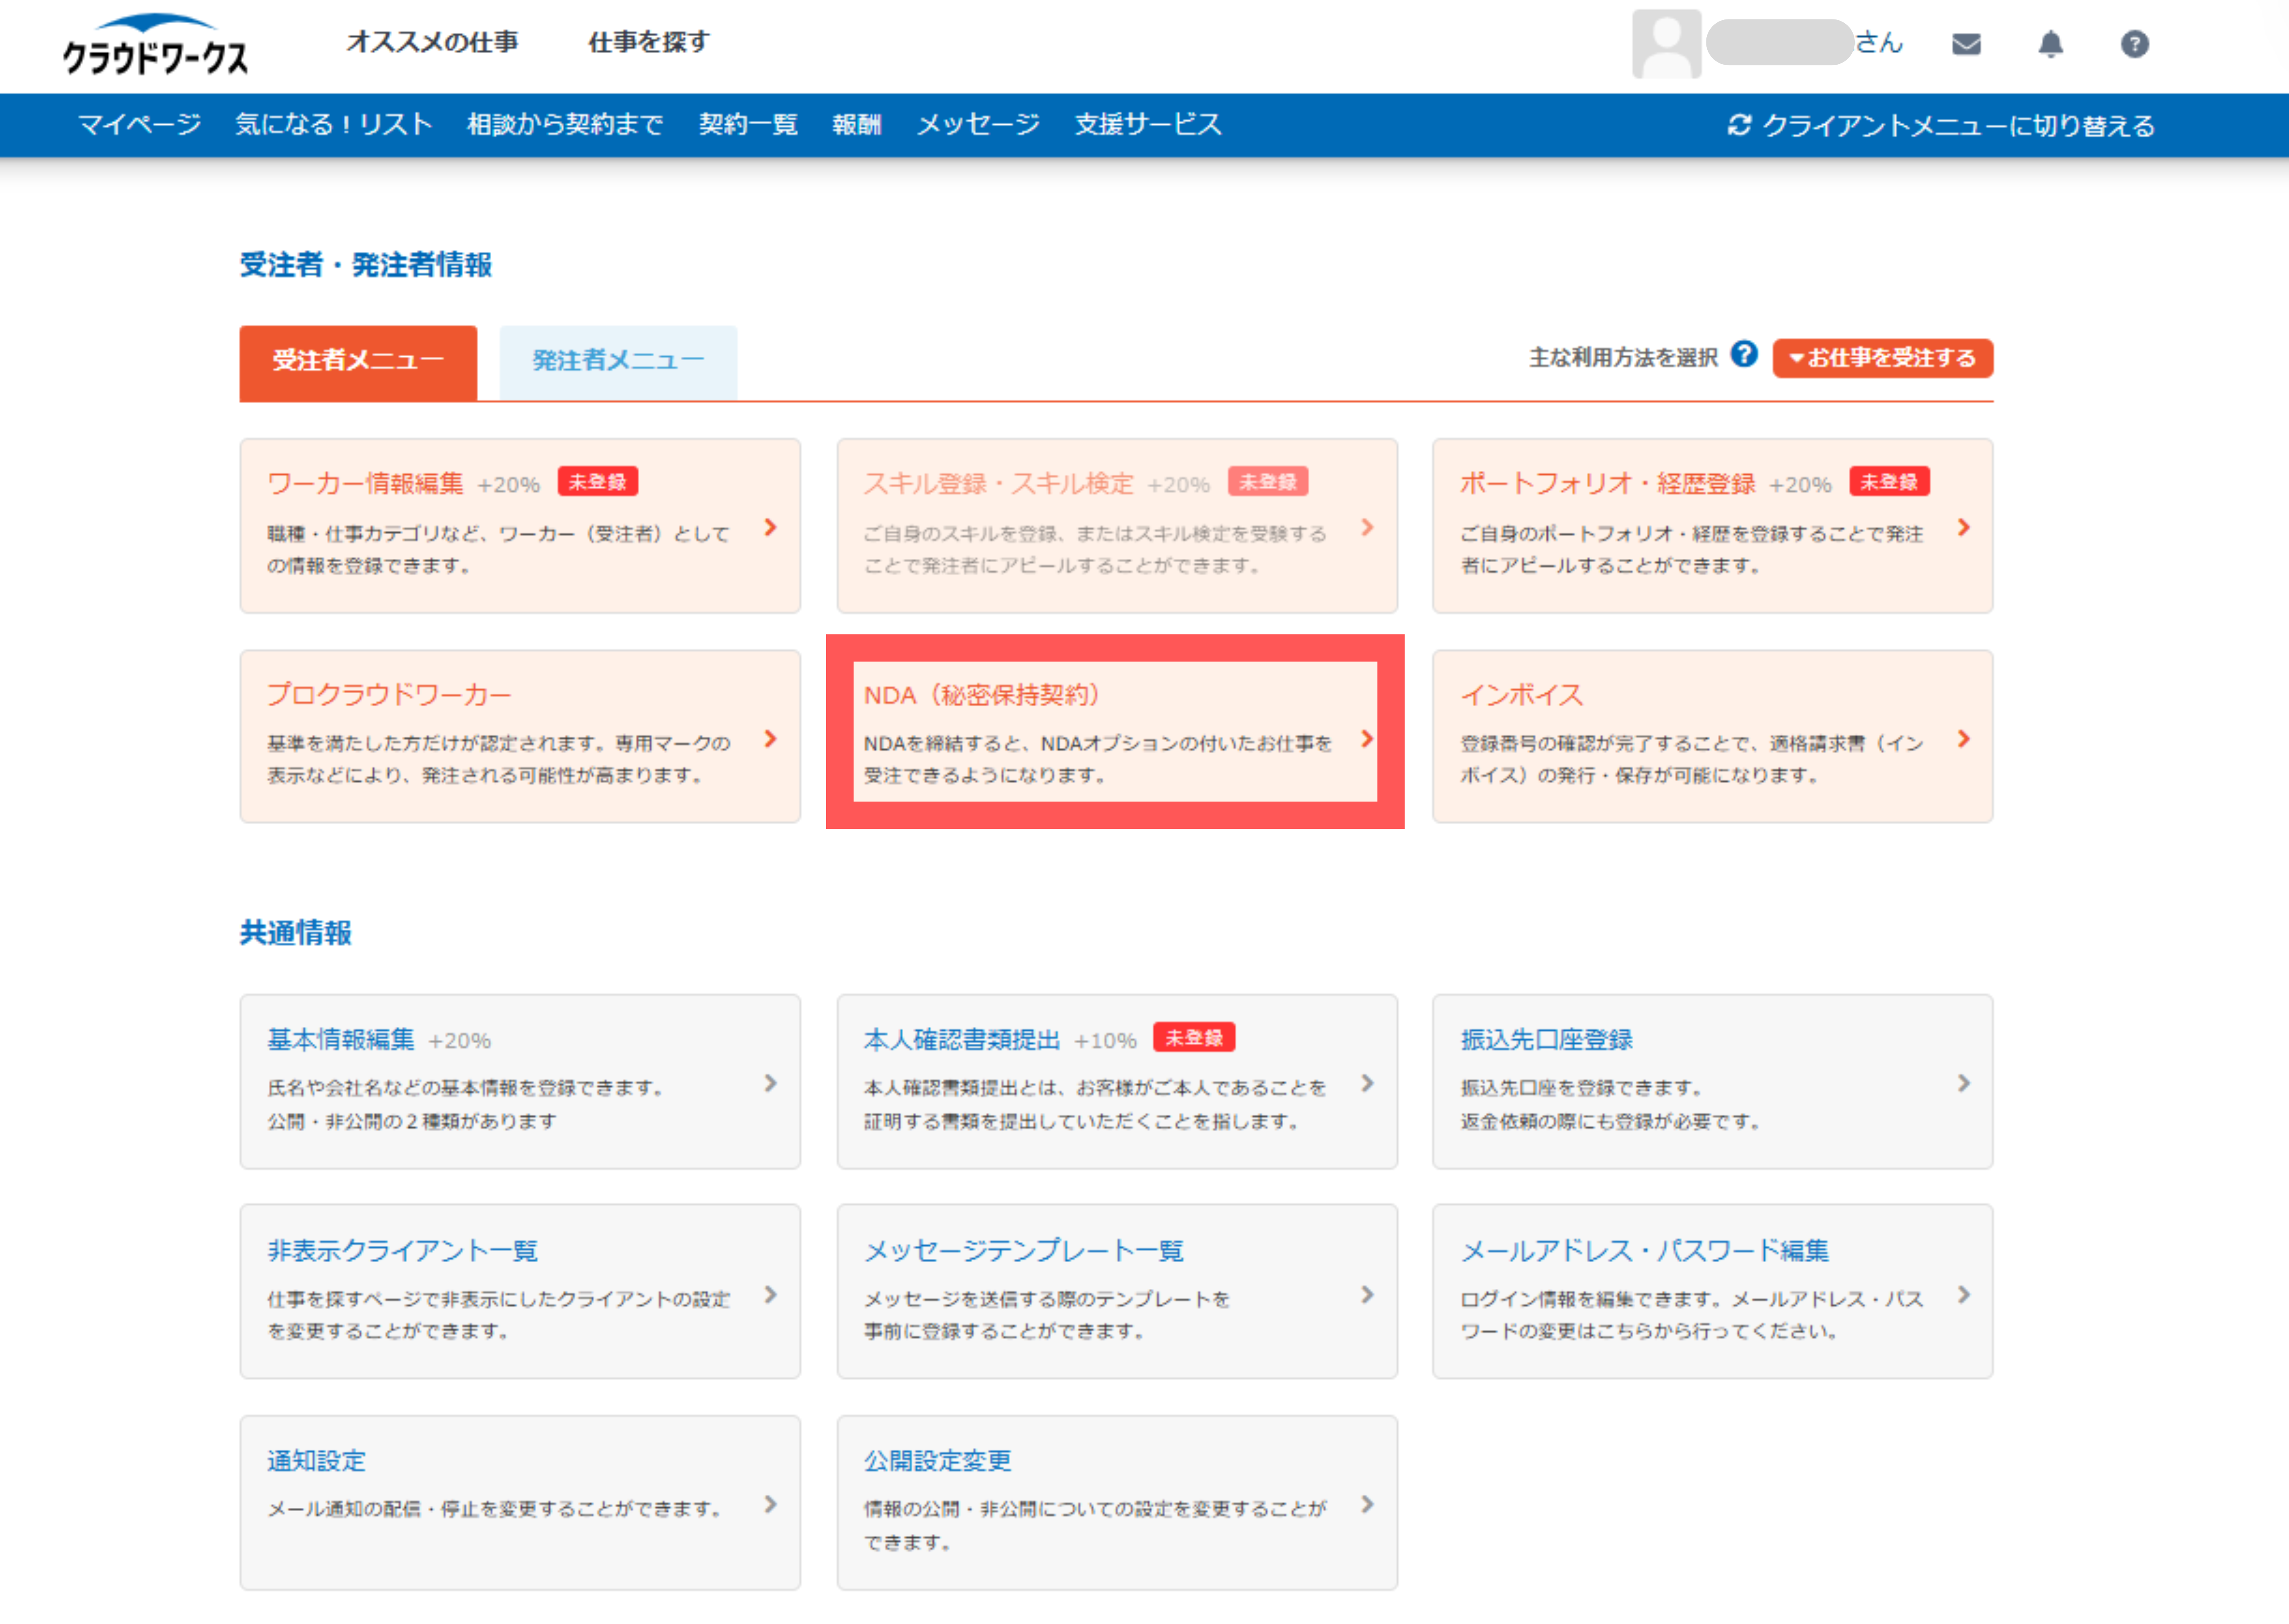Image resolution: width=2289 pixels, height=1624 pixels.
Task: Click the arrow on the プロクラウドワーカー card
Action: (x=770, y=738)
